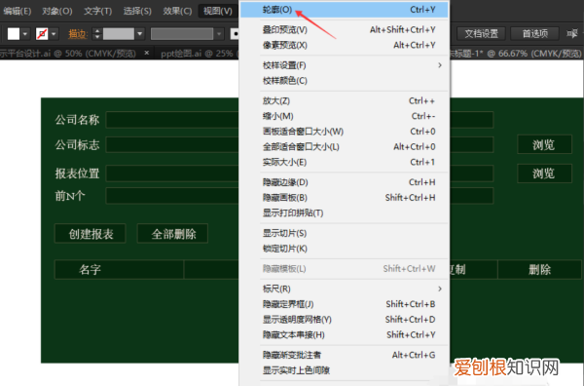584x386 pixels.
Task: Select 画板适合窗口大小(W)
Action: 345,132
